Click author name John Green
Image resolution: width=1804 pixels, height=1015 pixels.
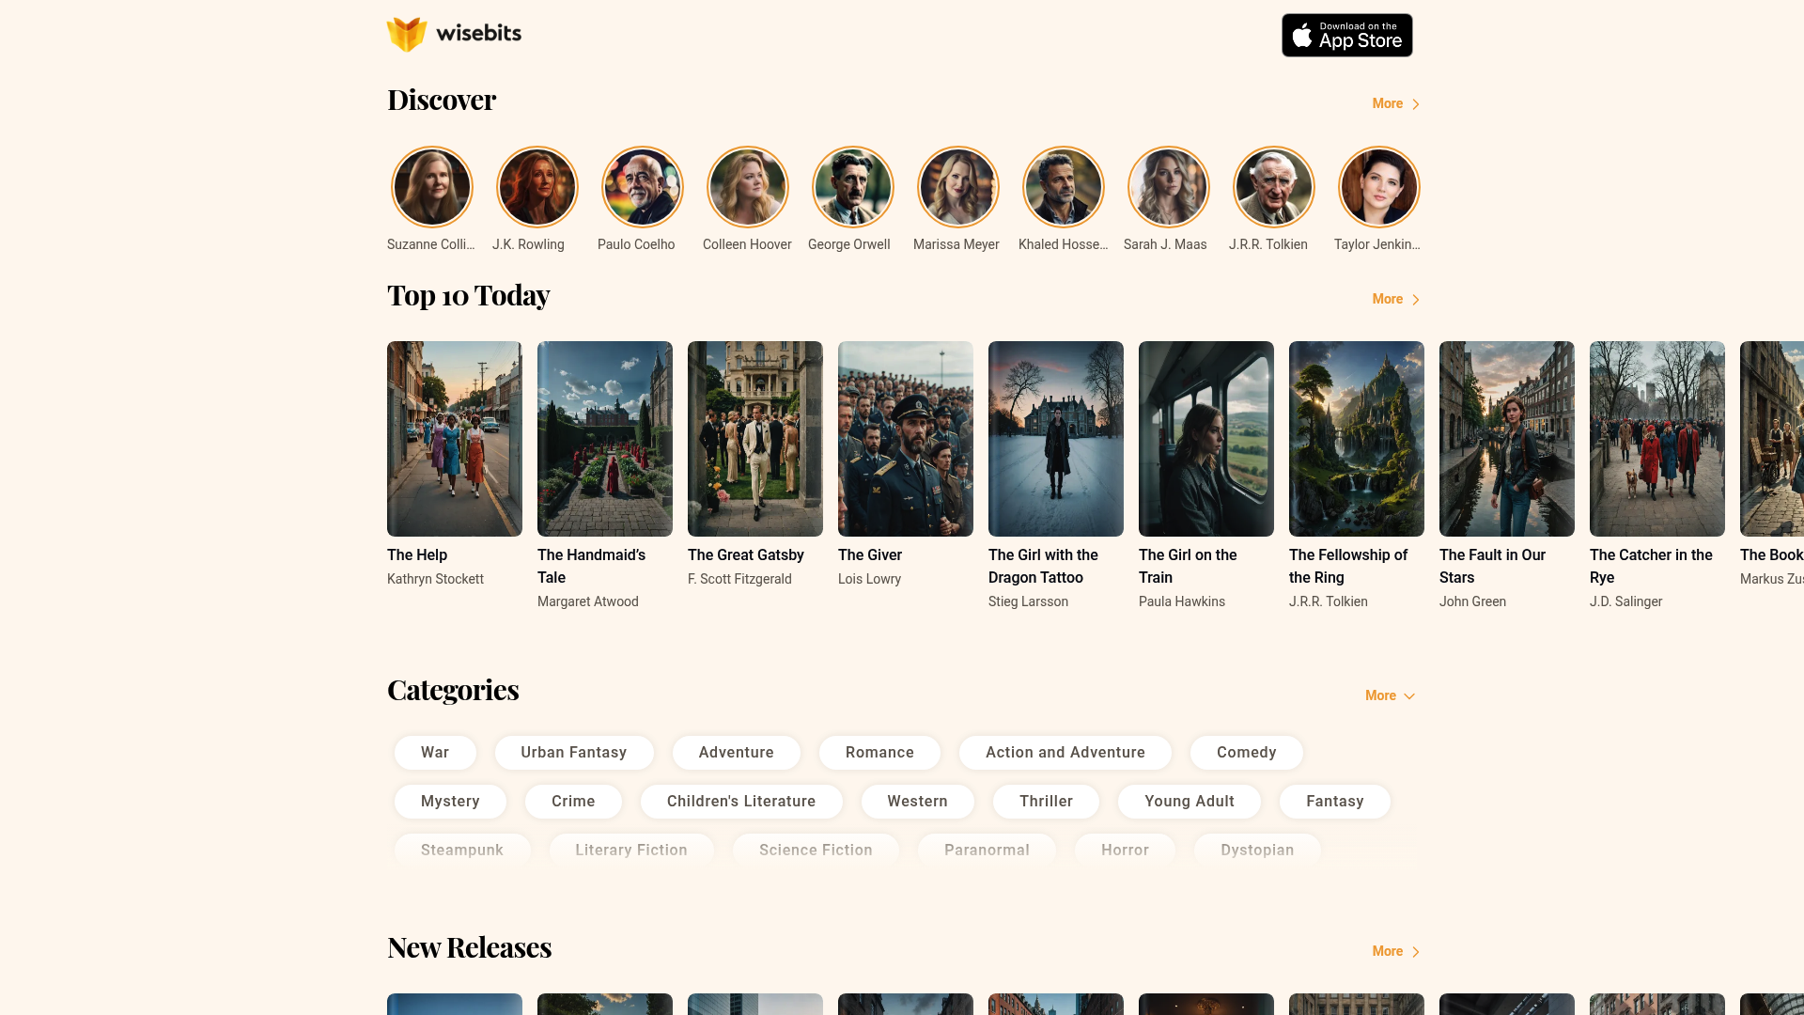pos(1472,601)
